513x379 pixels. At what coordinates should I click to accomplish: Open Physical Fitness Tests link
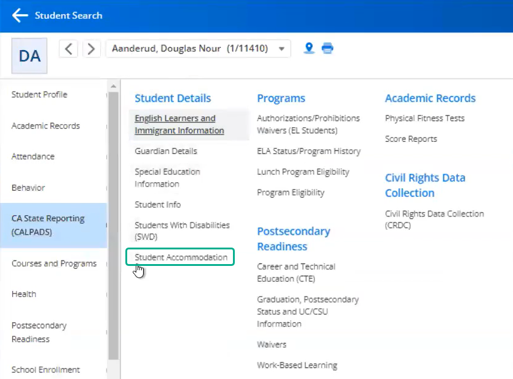tap(424, 118)
